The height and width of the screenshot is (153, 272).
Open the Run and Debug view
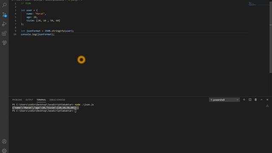[4, 24]
